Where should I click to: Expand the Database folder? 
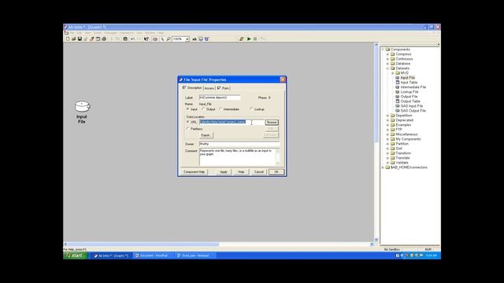tap(387, 64)
